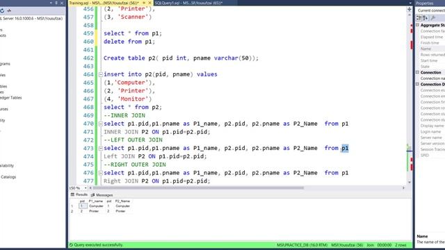Image resolution: width=445 pixels, height=250 pixels.
Task: Click the Object Explorer refresh icon
Action: click(1, 11)
